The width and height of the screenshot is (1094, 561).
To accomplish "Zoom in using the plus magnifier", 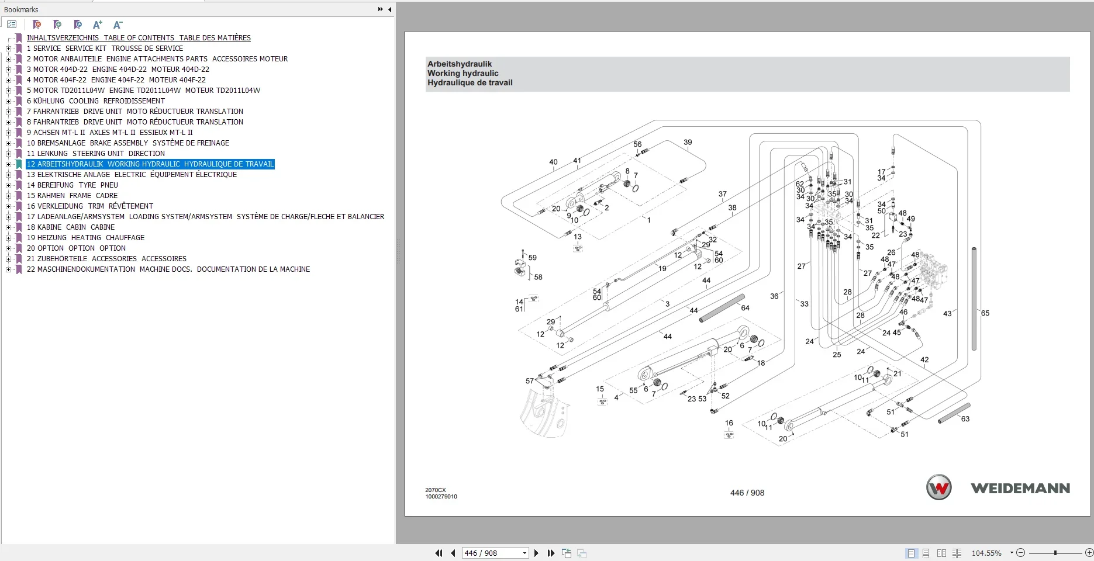I will point(1088,553).
